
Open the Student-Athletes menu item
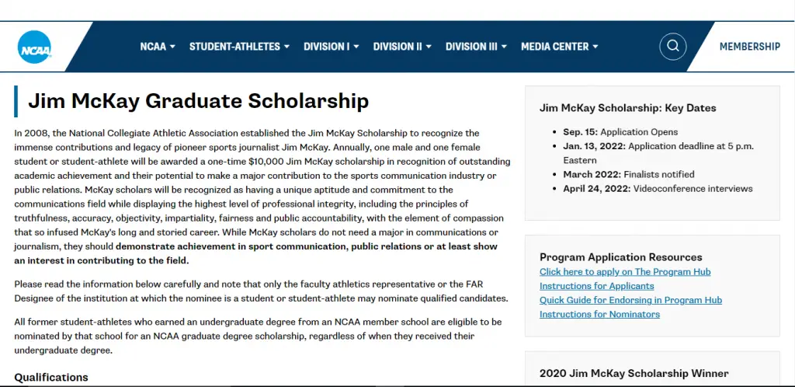click(x=234, y=47)
